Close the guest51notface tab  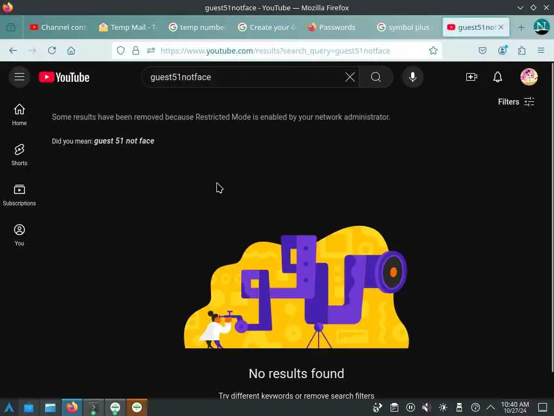(500, 27)
